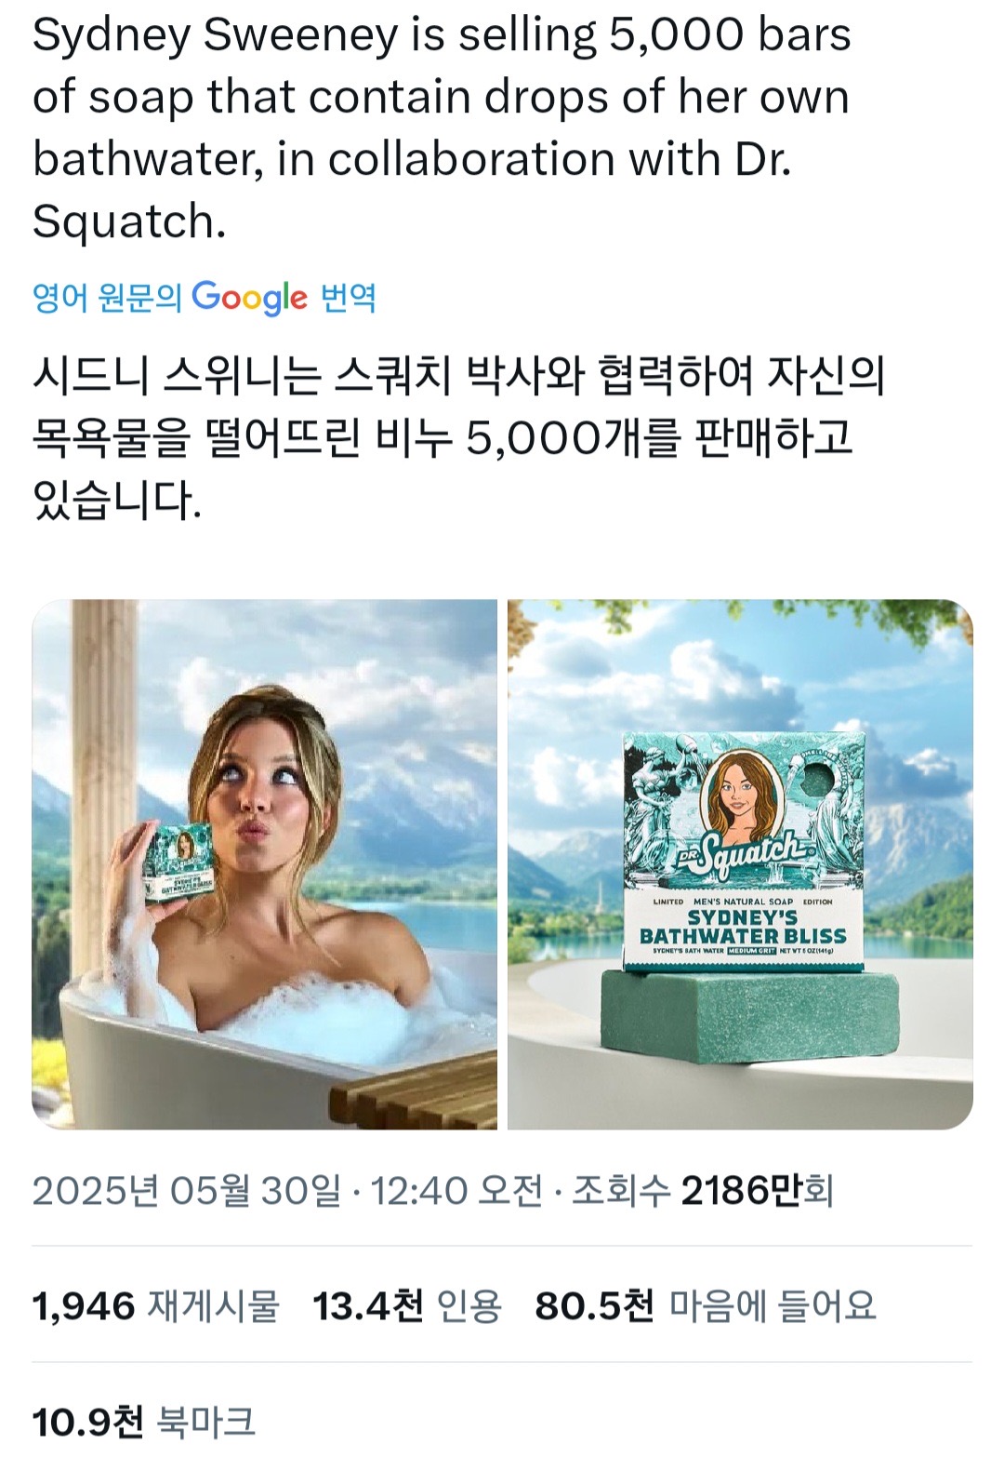The width and height of the screenshot is (1004, 1457).
Task: Click the 12:40 오전 timestamp
Action: tap(457, 1190)
